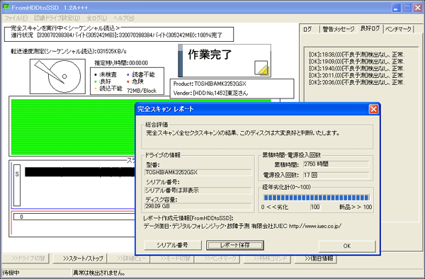The height and width of the screenshot is (279, 425).
Task: Click log entry [OK]:19:09
Action: [x=357, y=62]
